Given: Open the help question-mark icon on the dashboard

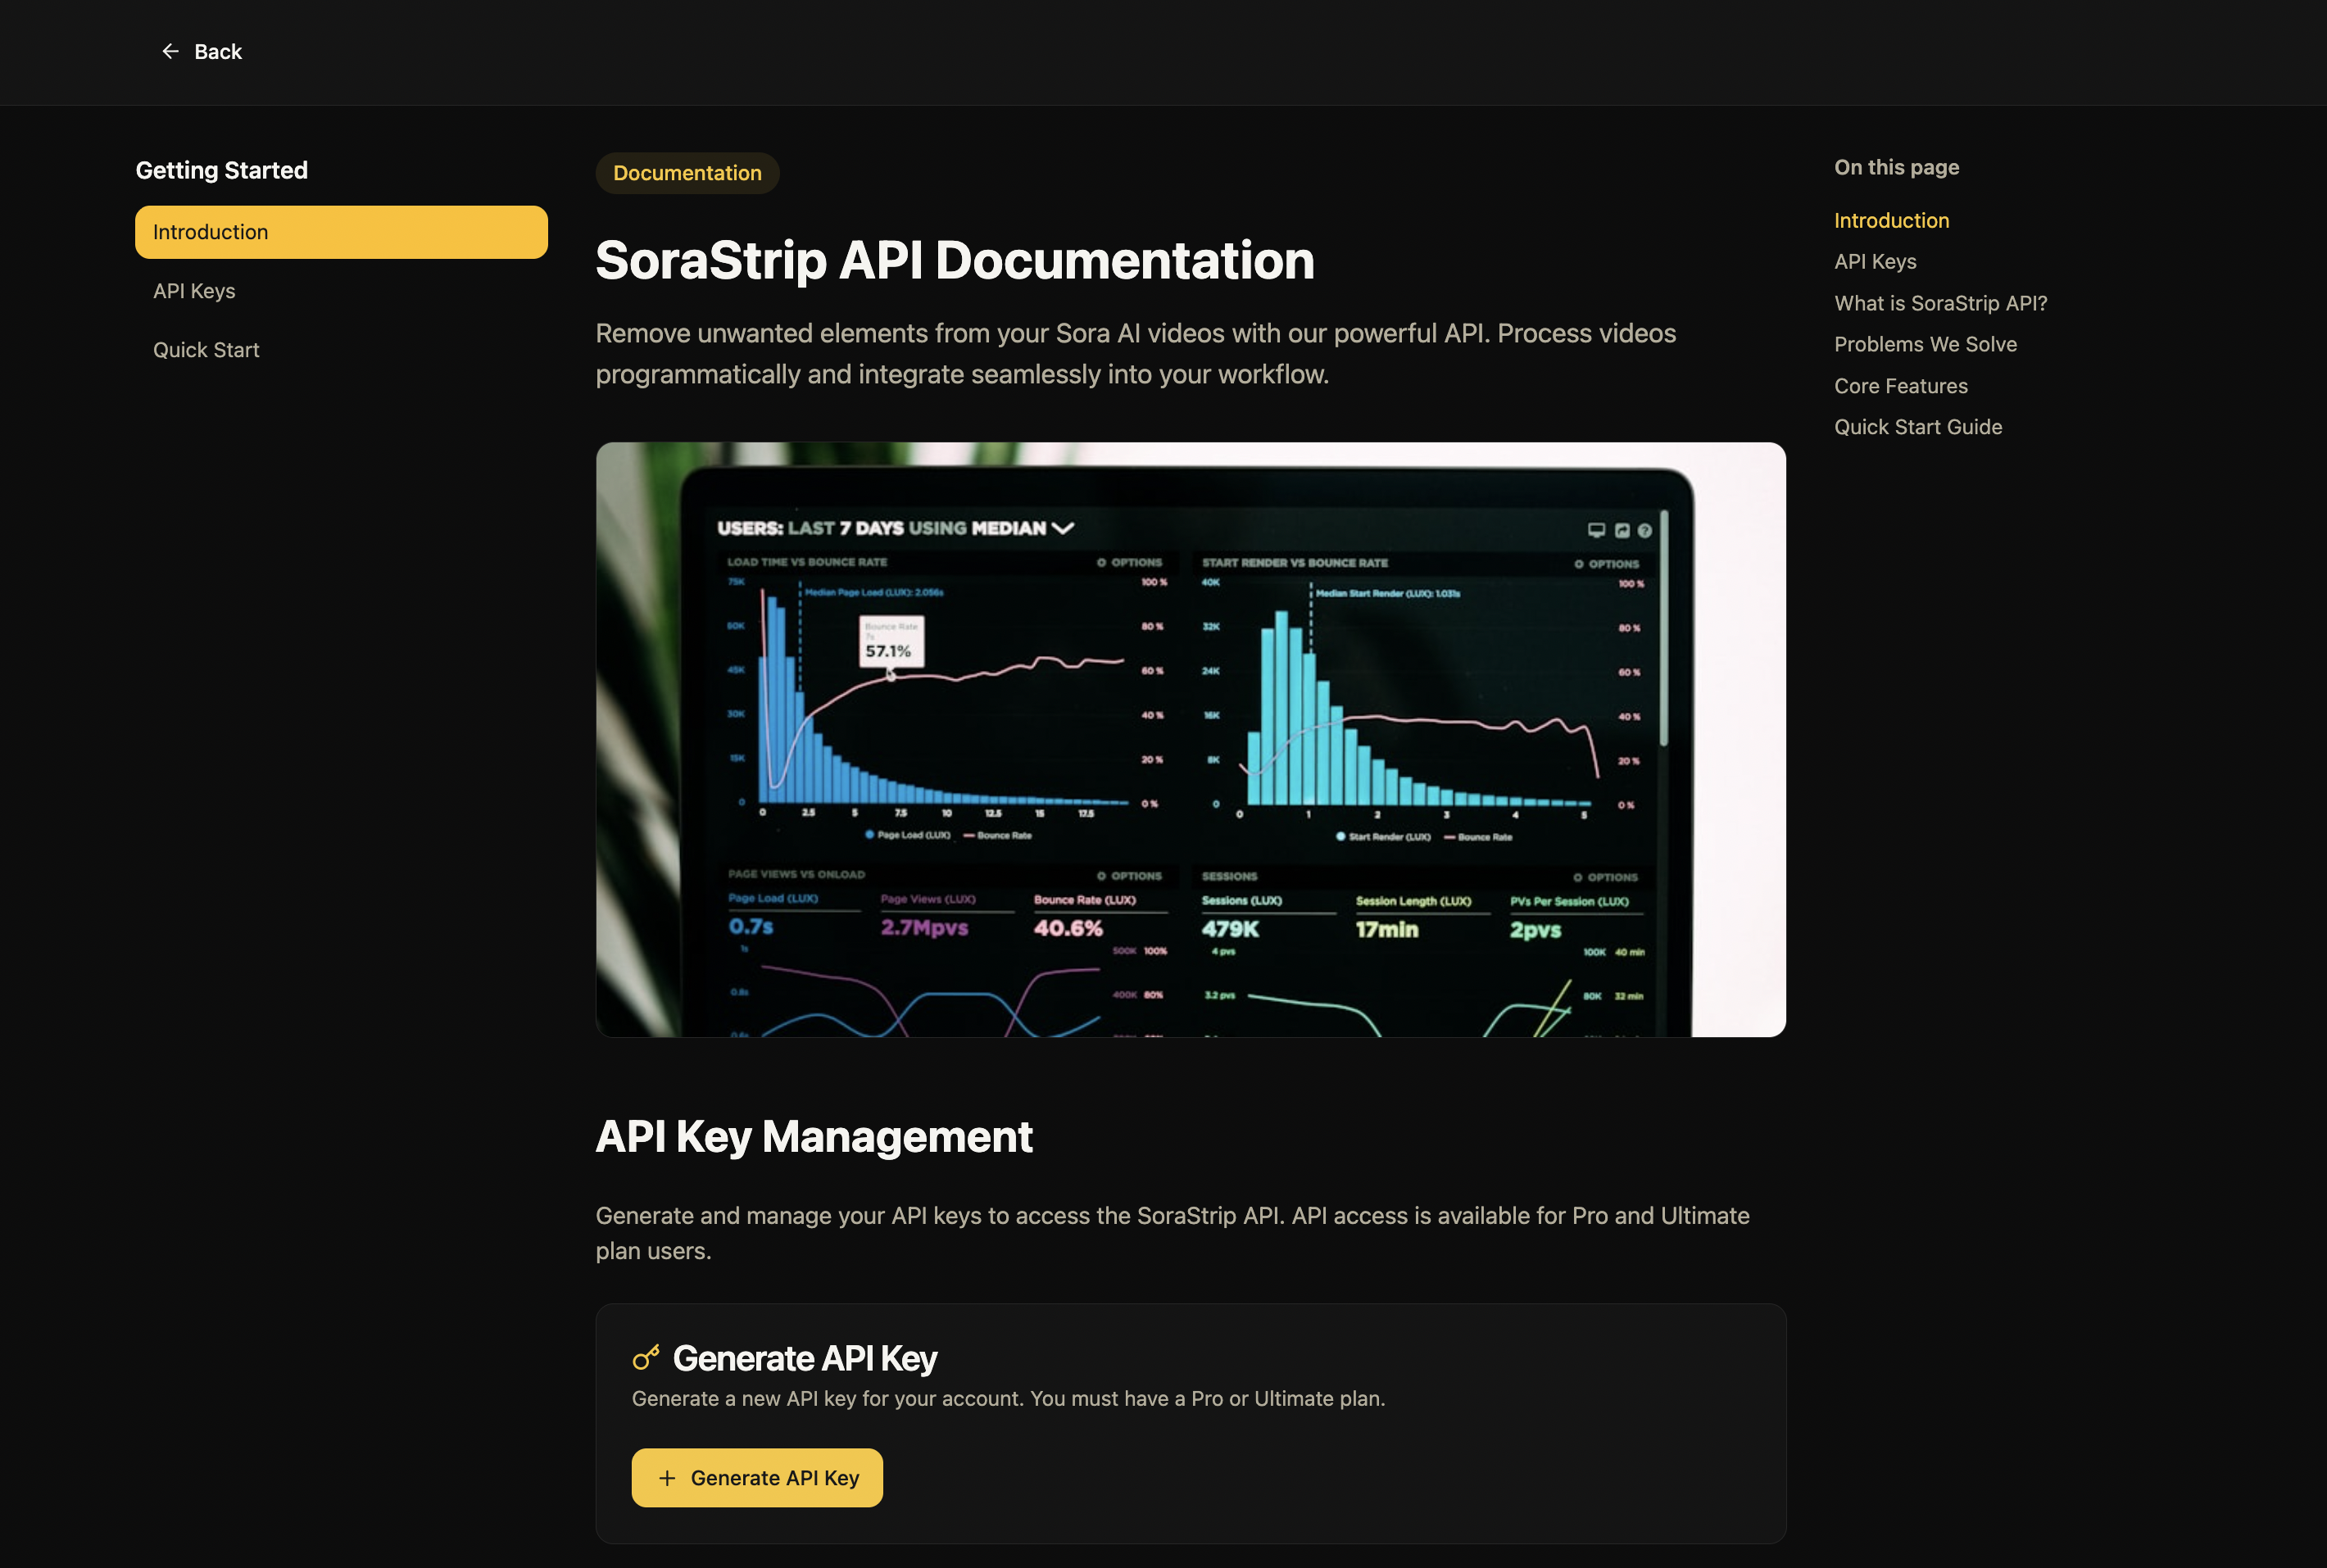Looking at the screenshot, I should pyautogui.click(x=1646, y=531).
